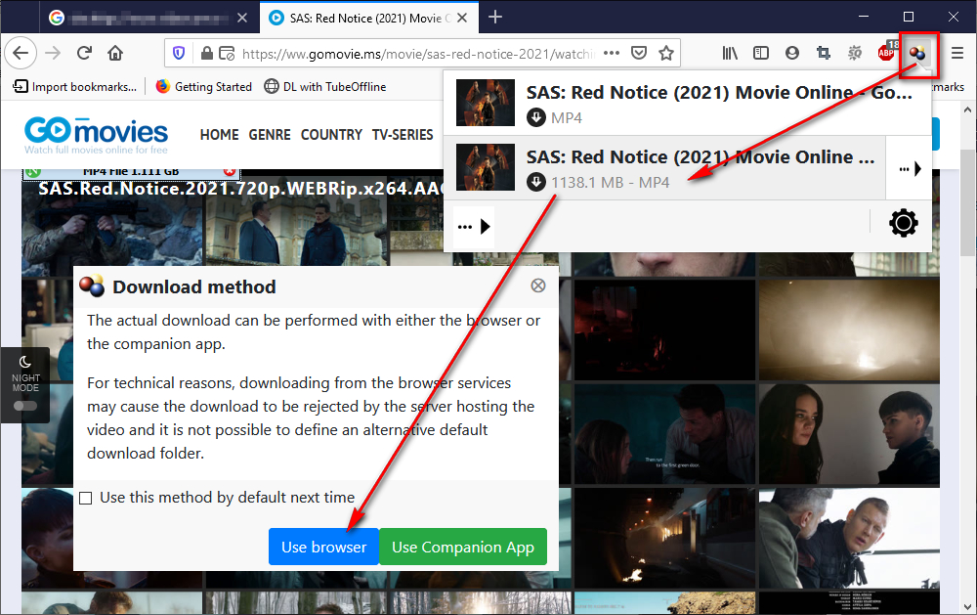
Task: Check Use this method by default
Action: (x=86, y=498)
